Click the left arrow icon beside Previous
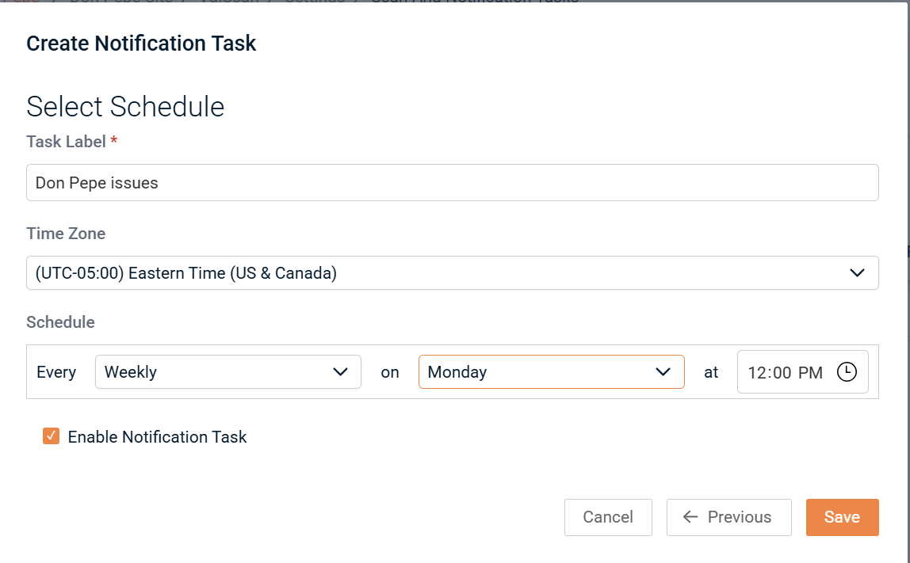Viewport: 910px width, 563px height. coord(690,517)
